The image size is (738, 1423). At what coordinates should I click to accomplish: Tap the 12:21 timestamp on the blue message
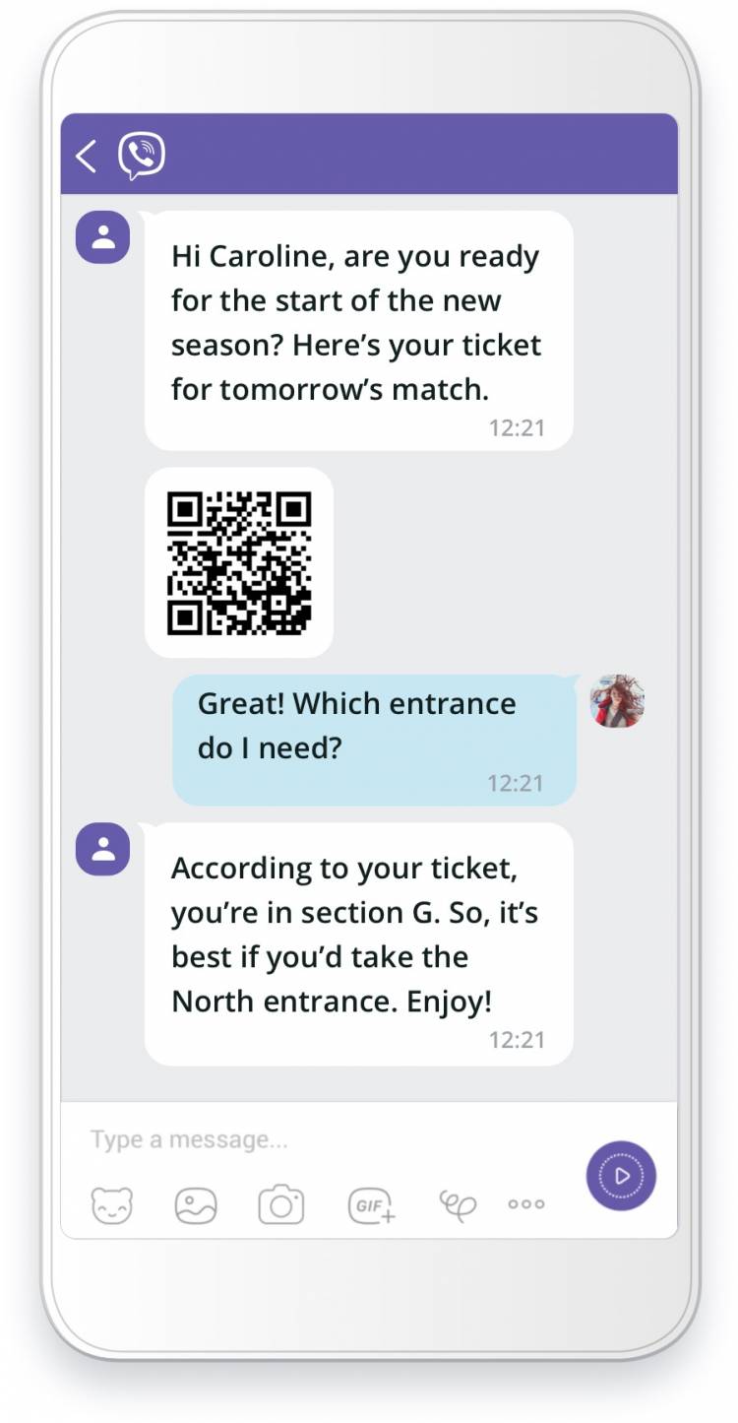click(x=516, y=783)
